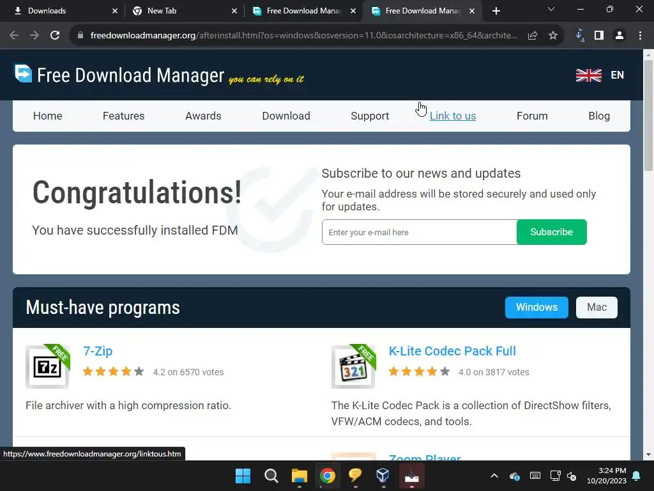
Task: Open the FDM browser extension icon
Action: [x=580, y=36]
